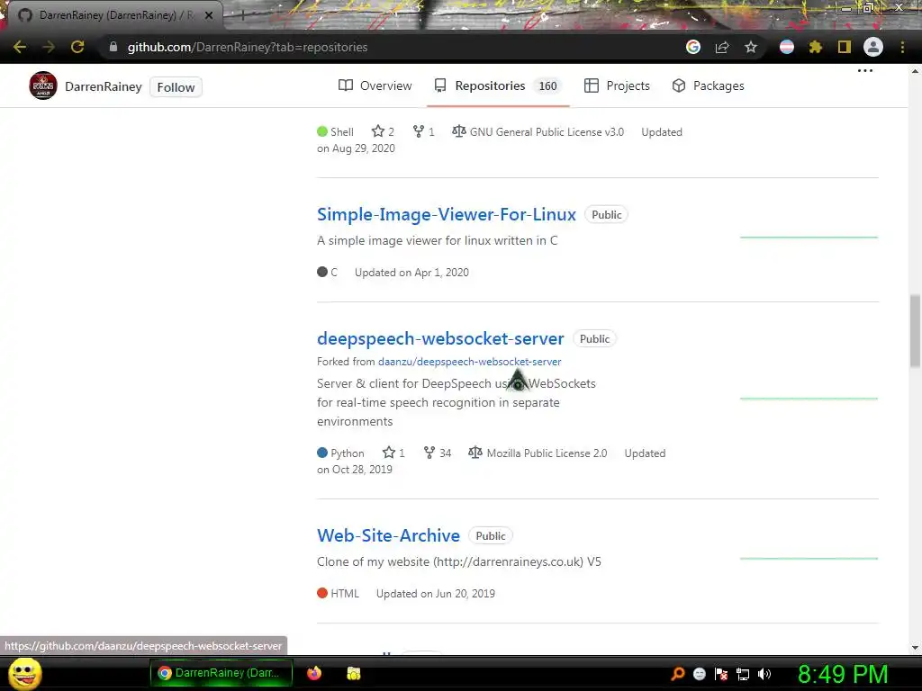Click the flag notification tray icon
Image resolution: width=922 pixels, height=691 pixels.
point(721,674)
